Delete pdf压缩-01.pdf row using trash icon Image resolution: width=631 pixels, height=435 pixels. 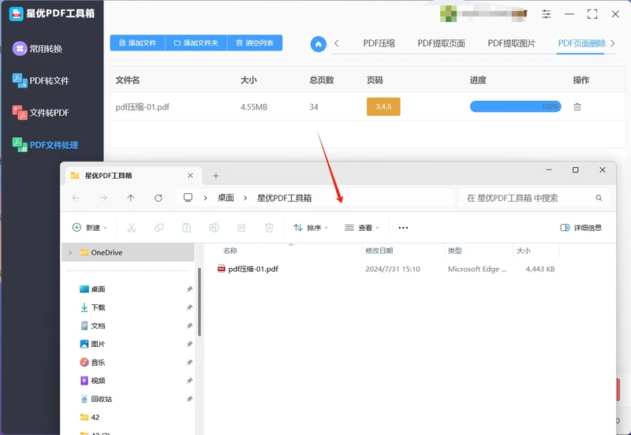click(x=577, y=106)
